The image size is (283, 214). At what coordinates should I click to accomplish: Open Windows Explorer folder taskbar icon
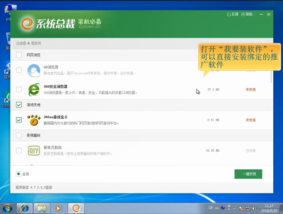pos(42,208)
